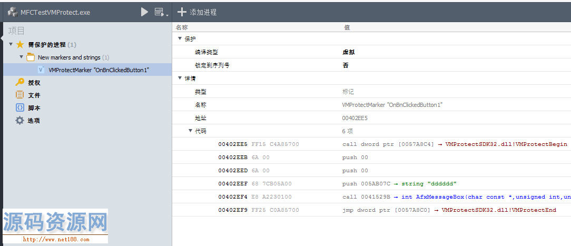This screenshot has width=571, height=246.
Task: Open the 文件 section
Action: click(34, 95)
